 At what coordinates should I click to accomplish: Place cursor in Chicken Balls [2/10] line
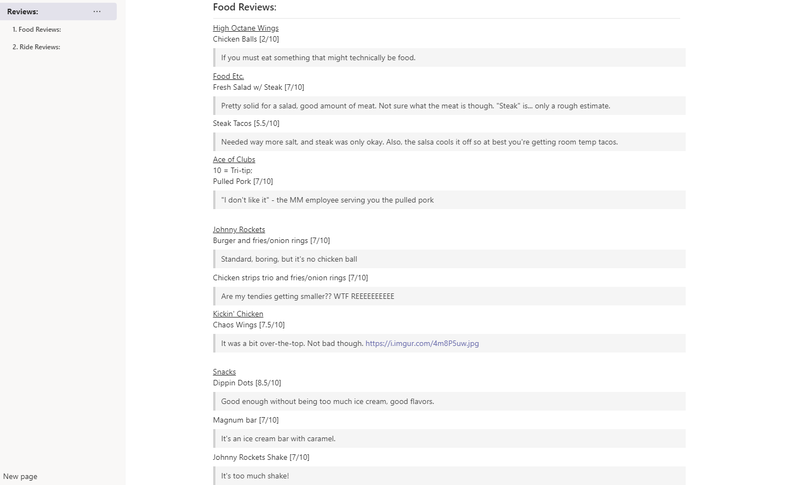click(246, 39)
